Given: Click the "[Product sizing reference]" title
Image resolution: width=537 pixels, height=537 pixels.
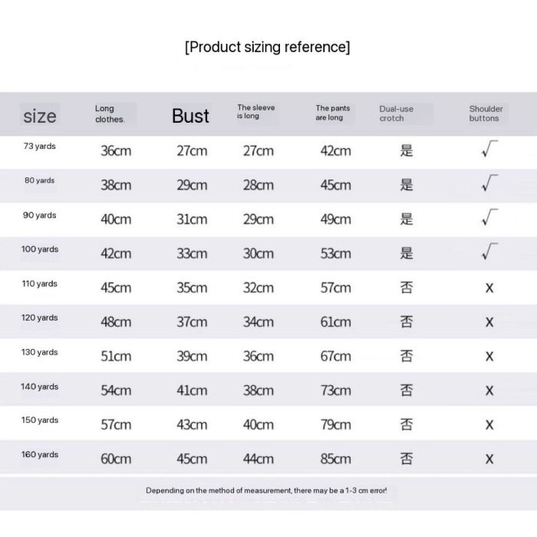Looking at the screenshot, I should (267, 47).
